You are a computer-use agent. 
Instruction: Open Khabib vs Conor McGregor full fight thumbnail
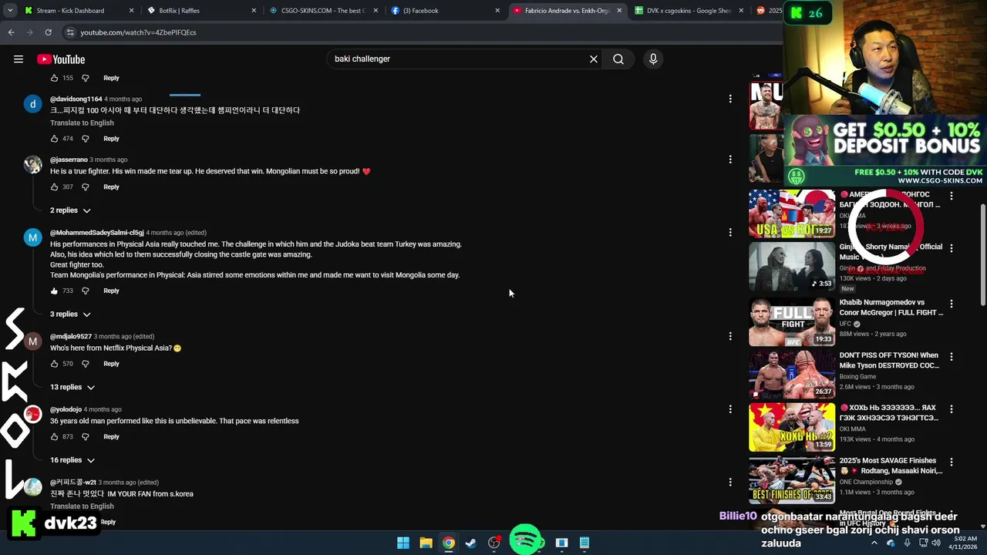click(x=792, y=322)
